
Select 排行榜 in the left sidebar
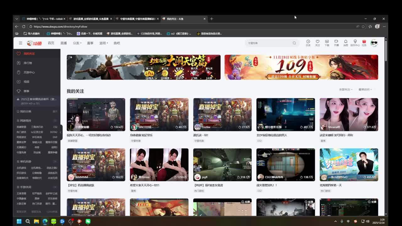pyautogui.click(x=28, y=63)
